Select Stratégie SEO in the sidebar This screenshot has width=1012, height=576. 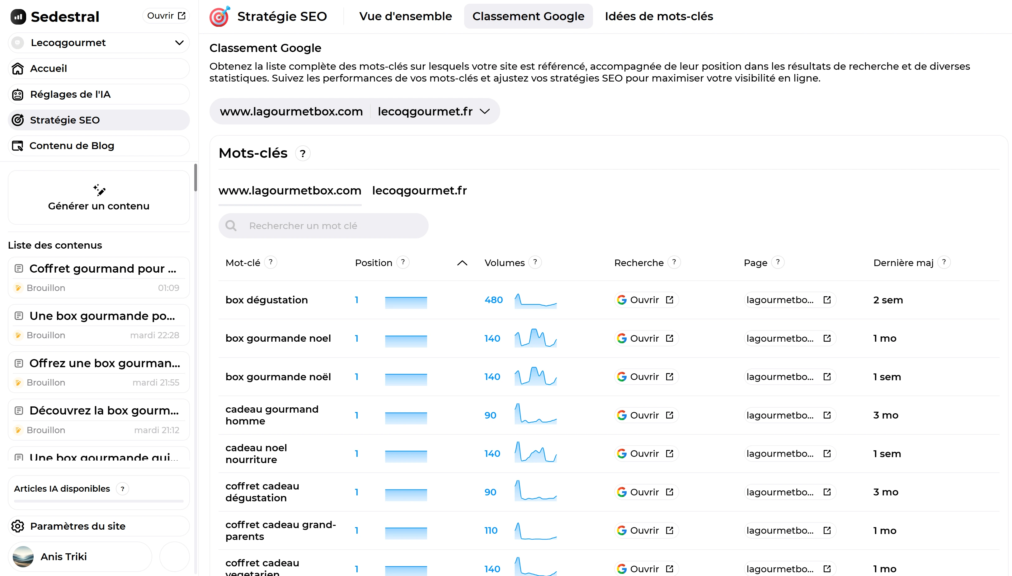99,120
